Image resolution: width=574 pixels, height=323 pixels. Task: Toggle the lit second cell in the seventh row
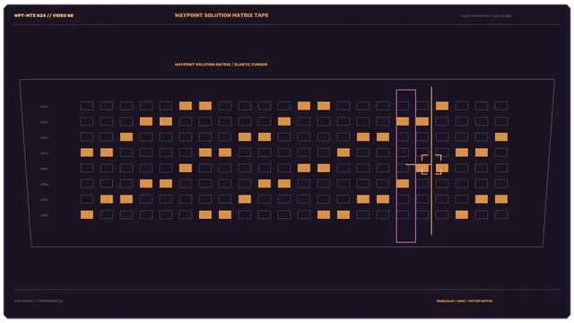coord(107,199)
